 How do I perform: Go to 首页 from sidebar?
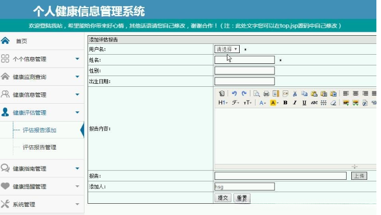(x=22, y=41)
